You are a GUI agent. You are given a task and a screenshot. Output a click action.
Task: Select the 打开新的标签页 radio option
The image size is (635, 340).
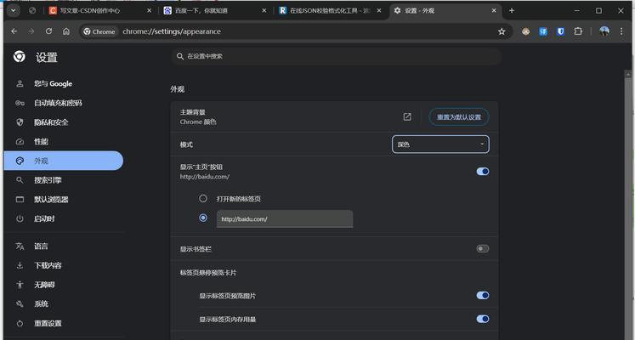click(203, 198)
